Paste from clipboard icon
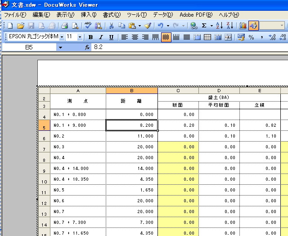 (132, 26)
